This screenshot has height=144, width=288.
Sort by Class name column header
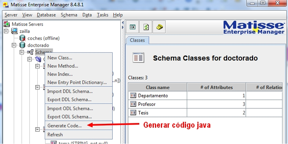pos(158,87)
